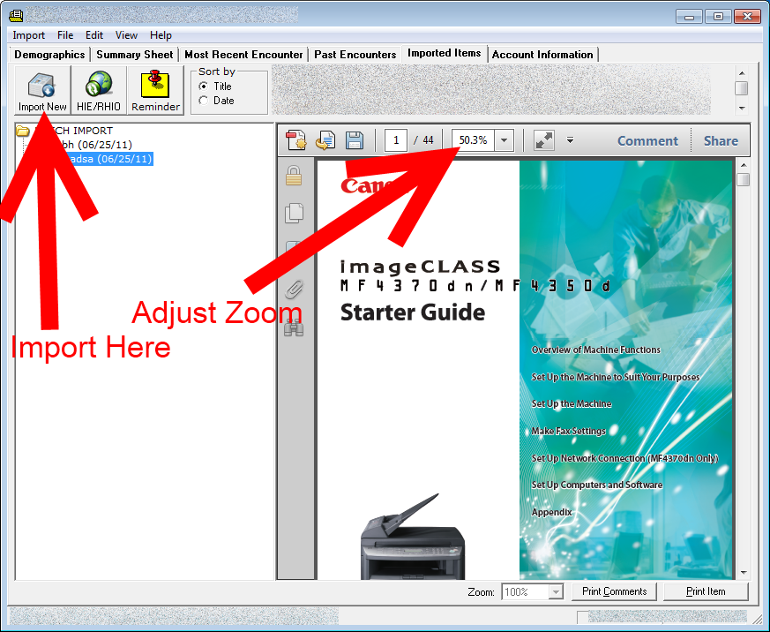Open the Import menu
The image size is (770, 632).
[x=28, y=35]
